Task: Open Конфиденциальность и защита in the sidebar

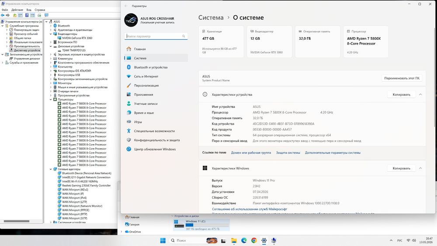Action: [156, 140]
